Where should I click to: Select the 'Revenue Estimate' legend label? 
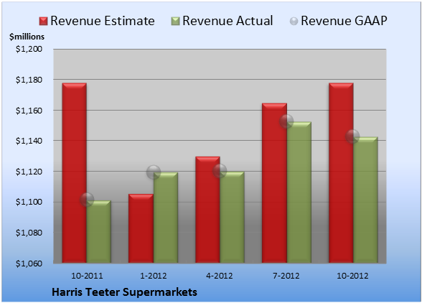coord(103,21)
